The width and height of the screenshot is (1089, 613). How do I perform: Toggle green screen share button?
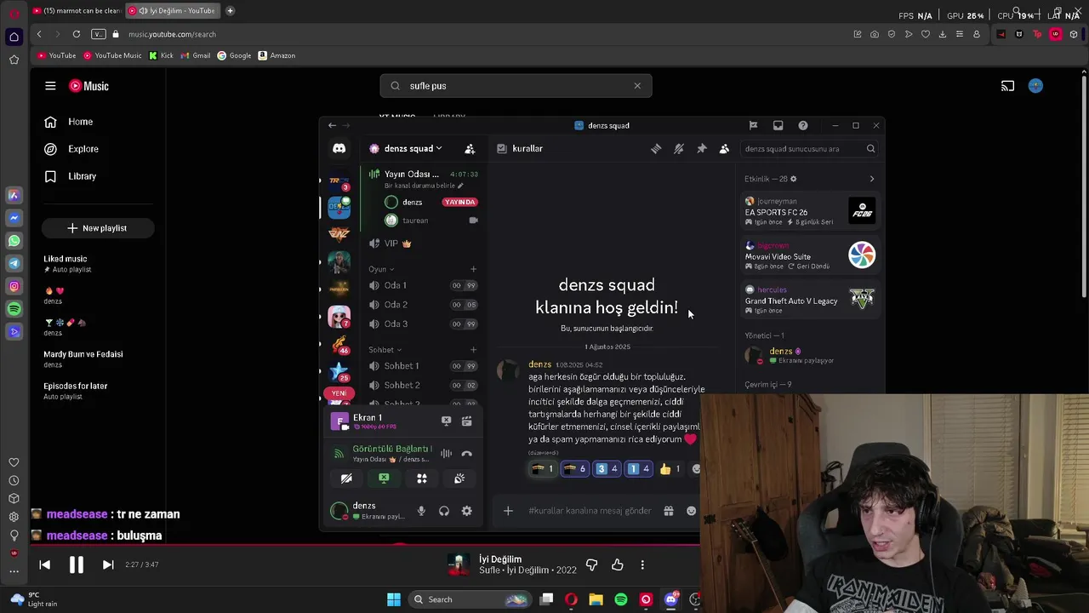coord(384,478)
